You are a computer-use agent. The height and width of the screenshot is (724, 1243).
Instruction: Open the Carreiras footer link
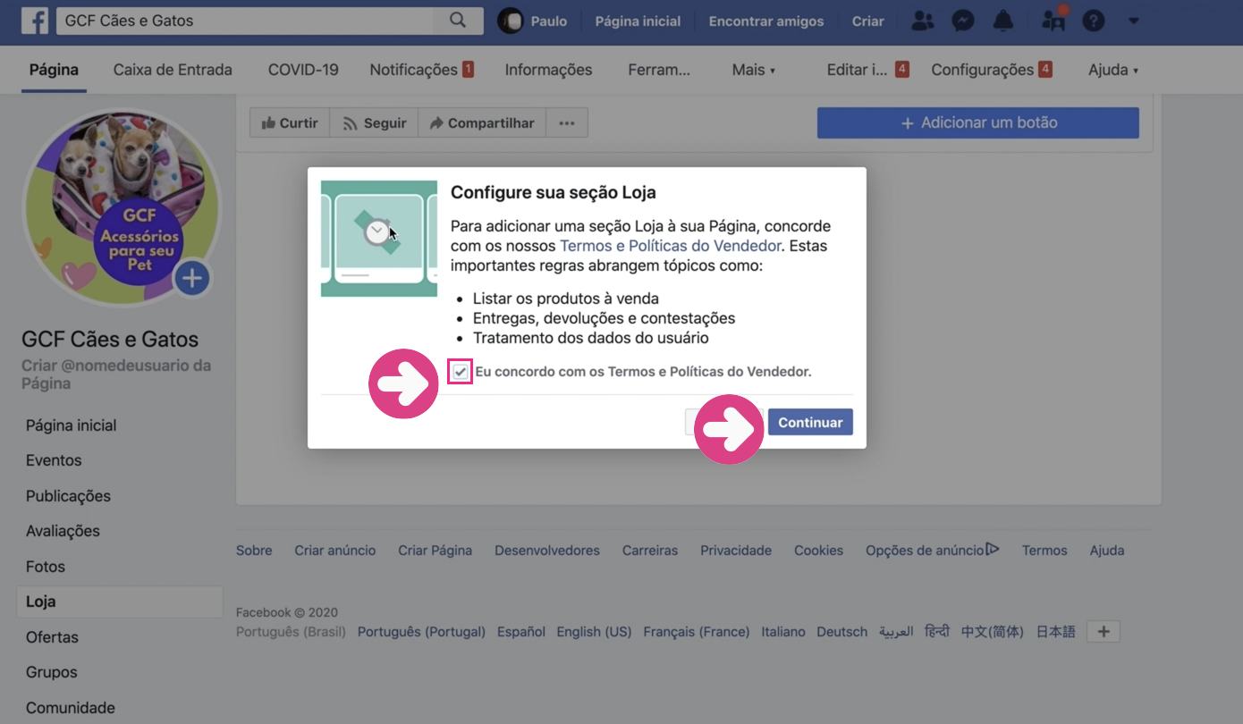click(650, 551)
